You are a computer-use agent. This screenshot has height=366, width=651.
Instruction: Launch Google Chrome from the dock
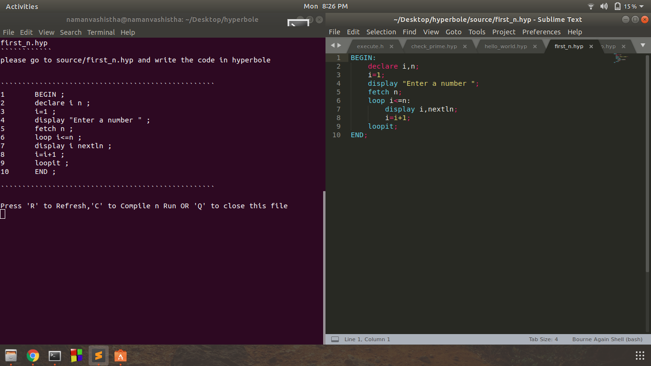pyautogui.click(x=33, y=356)
